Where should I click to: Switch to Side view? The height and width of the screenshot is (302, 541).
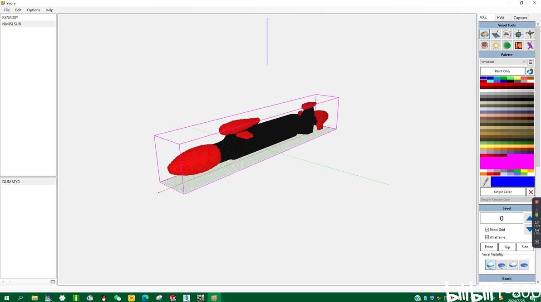(525, 247)
